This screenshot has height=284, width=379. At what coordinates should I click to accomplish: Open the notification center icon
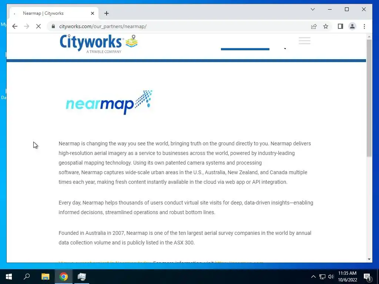(x=367, y=277)
